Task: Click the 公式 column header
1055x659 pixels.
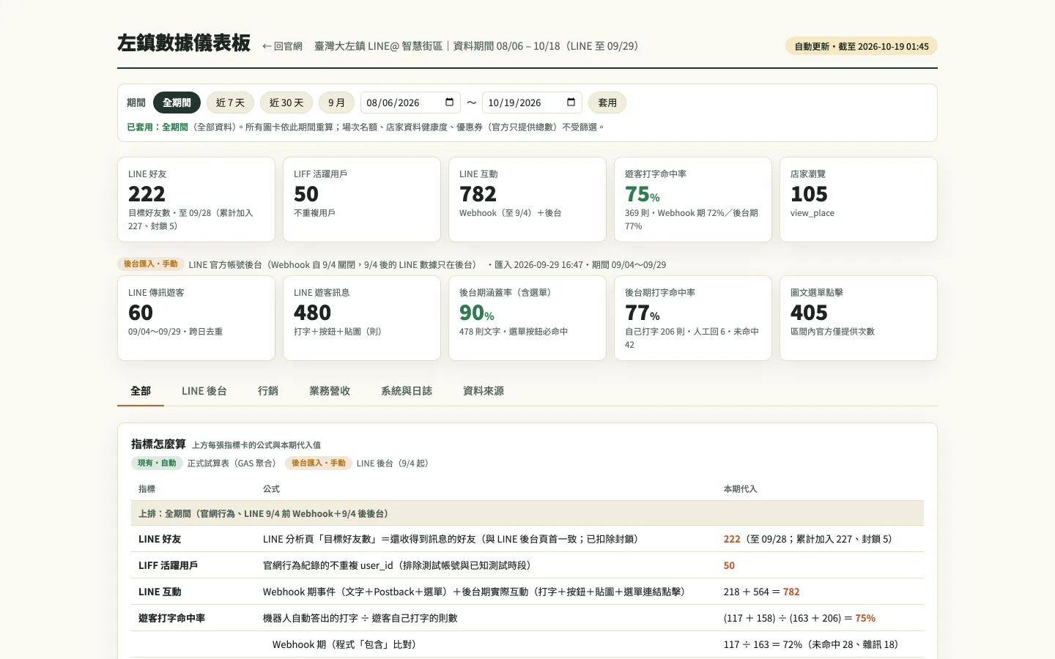Action: click(x=271, y=488)
